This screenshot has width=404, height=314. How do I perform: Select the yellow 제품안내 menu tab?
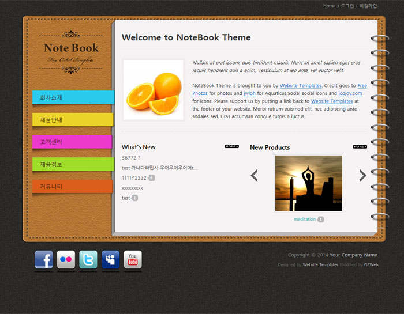tap(72, 120)
